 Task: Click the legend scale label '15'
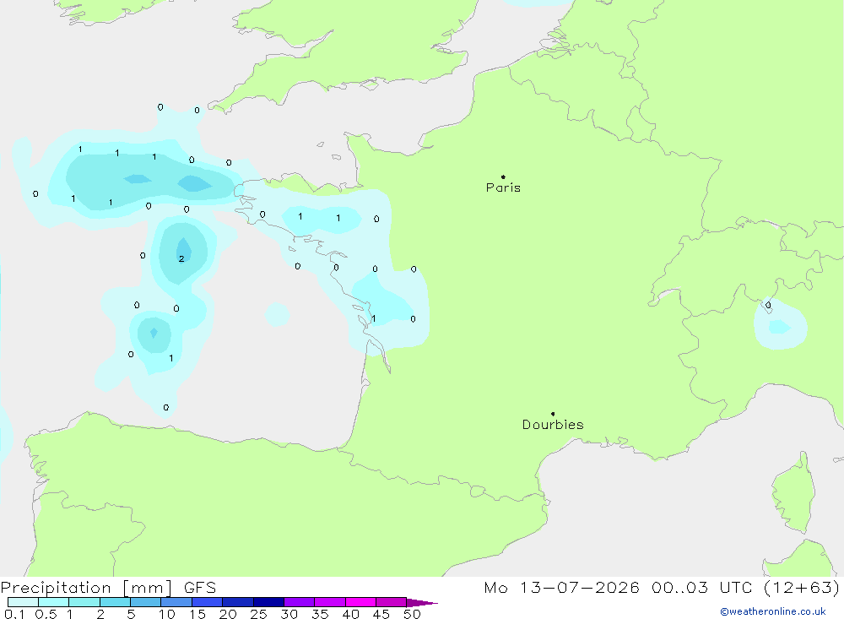[197, 614]
